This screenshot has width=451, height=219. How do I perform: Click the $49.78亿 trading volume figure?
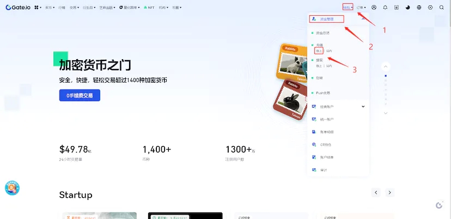tap(75, 149)
